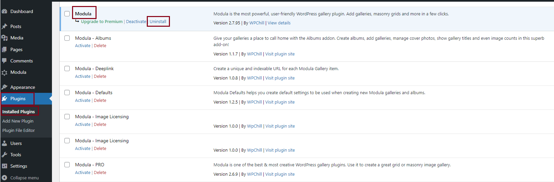554x182 pixels.
Task: Deactivate the Modula plugin
Action: click(x=136, y=22)
